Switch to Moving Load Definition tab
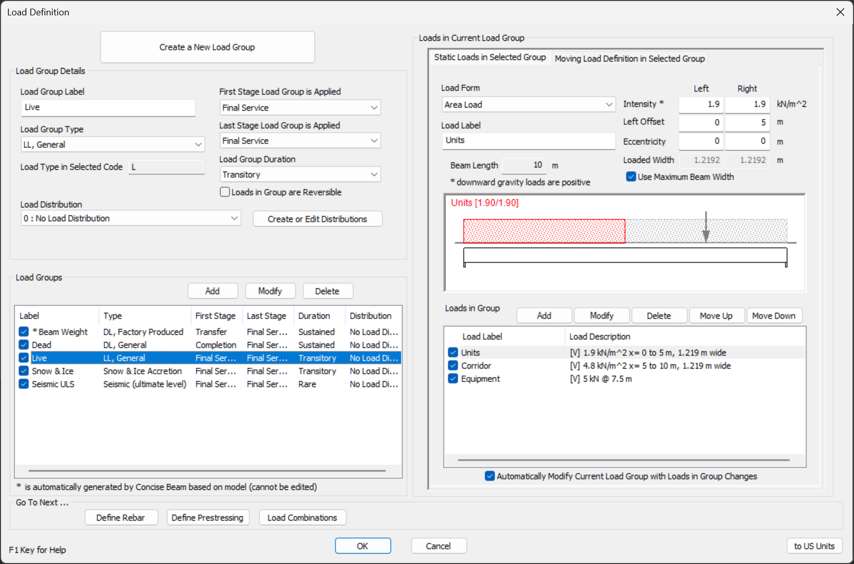The image size is (854, 564). [629, 59]
